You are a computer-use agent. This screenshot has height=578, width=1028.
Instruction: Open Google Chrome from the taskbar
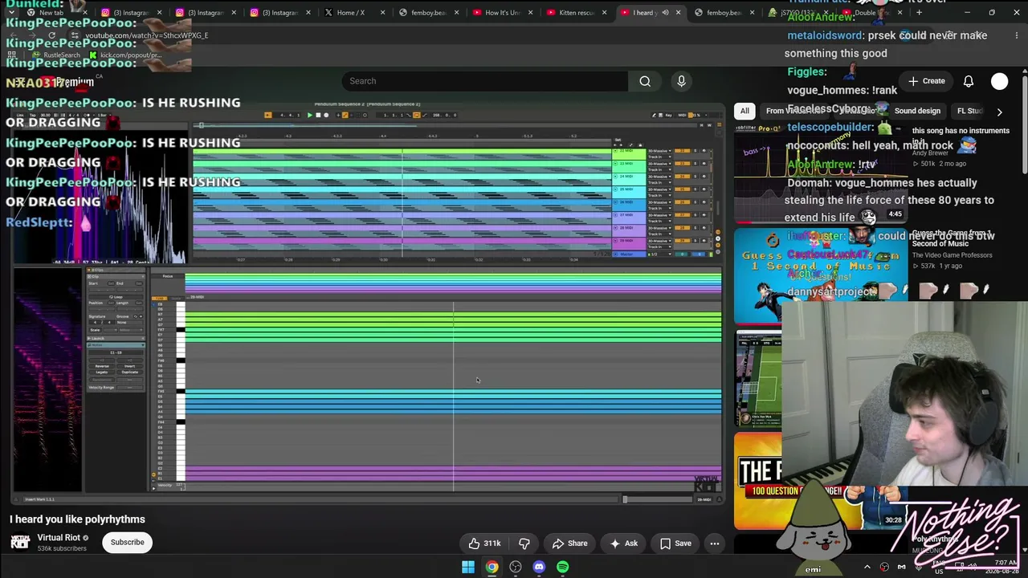[x=492, y=568]
